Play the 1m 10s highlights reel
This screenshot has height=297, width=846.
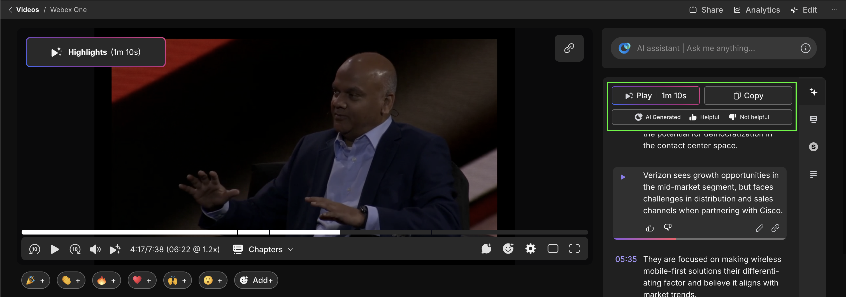[656, 96]
